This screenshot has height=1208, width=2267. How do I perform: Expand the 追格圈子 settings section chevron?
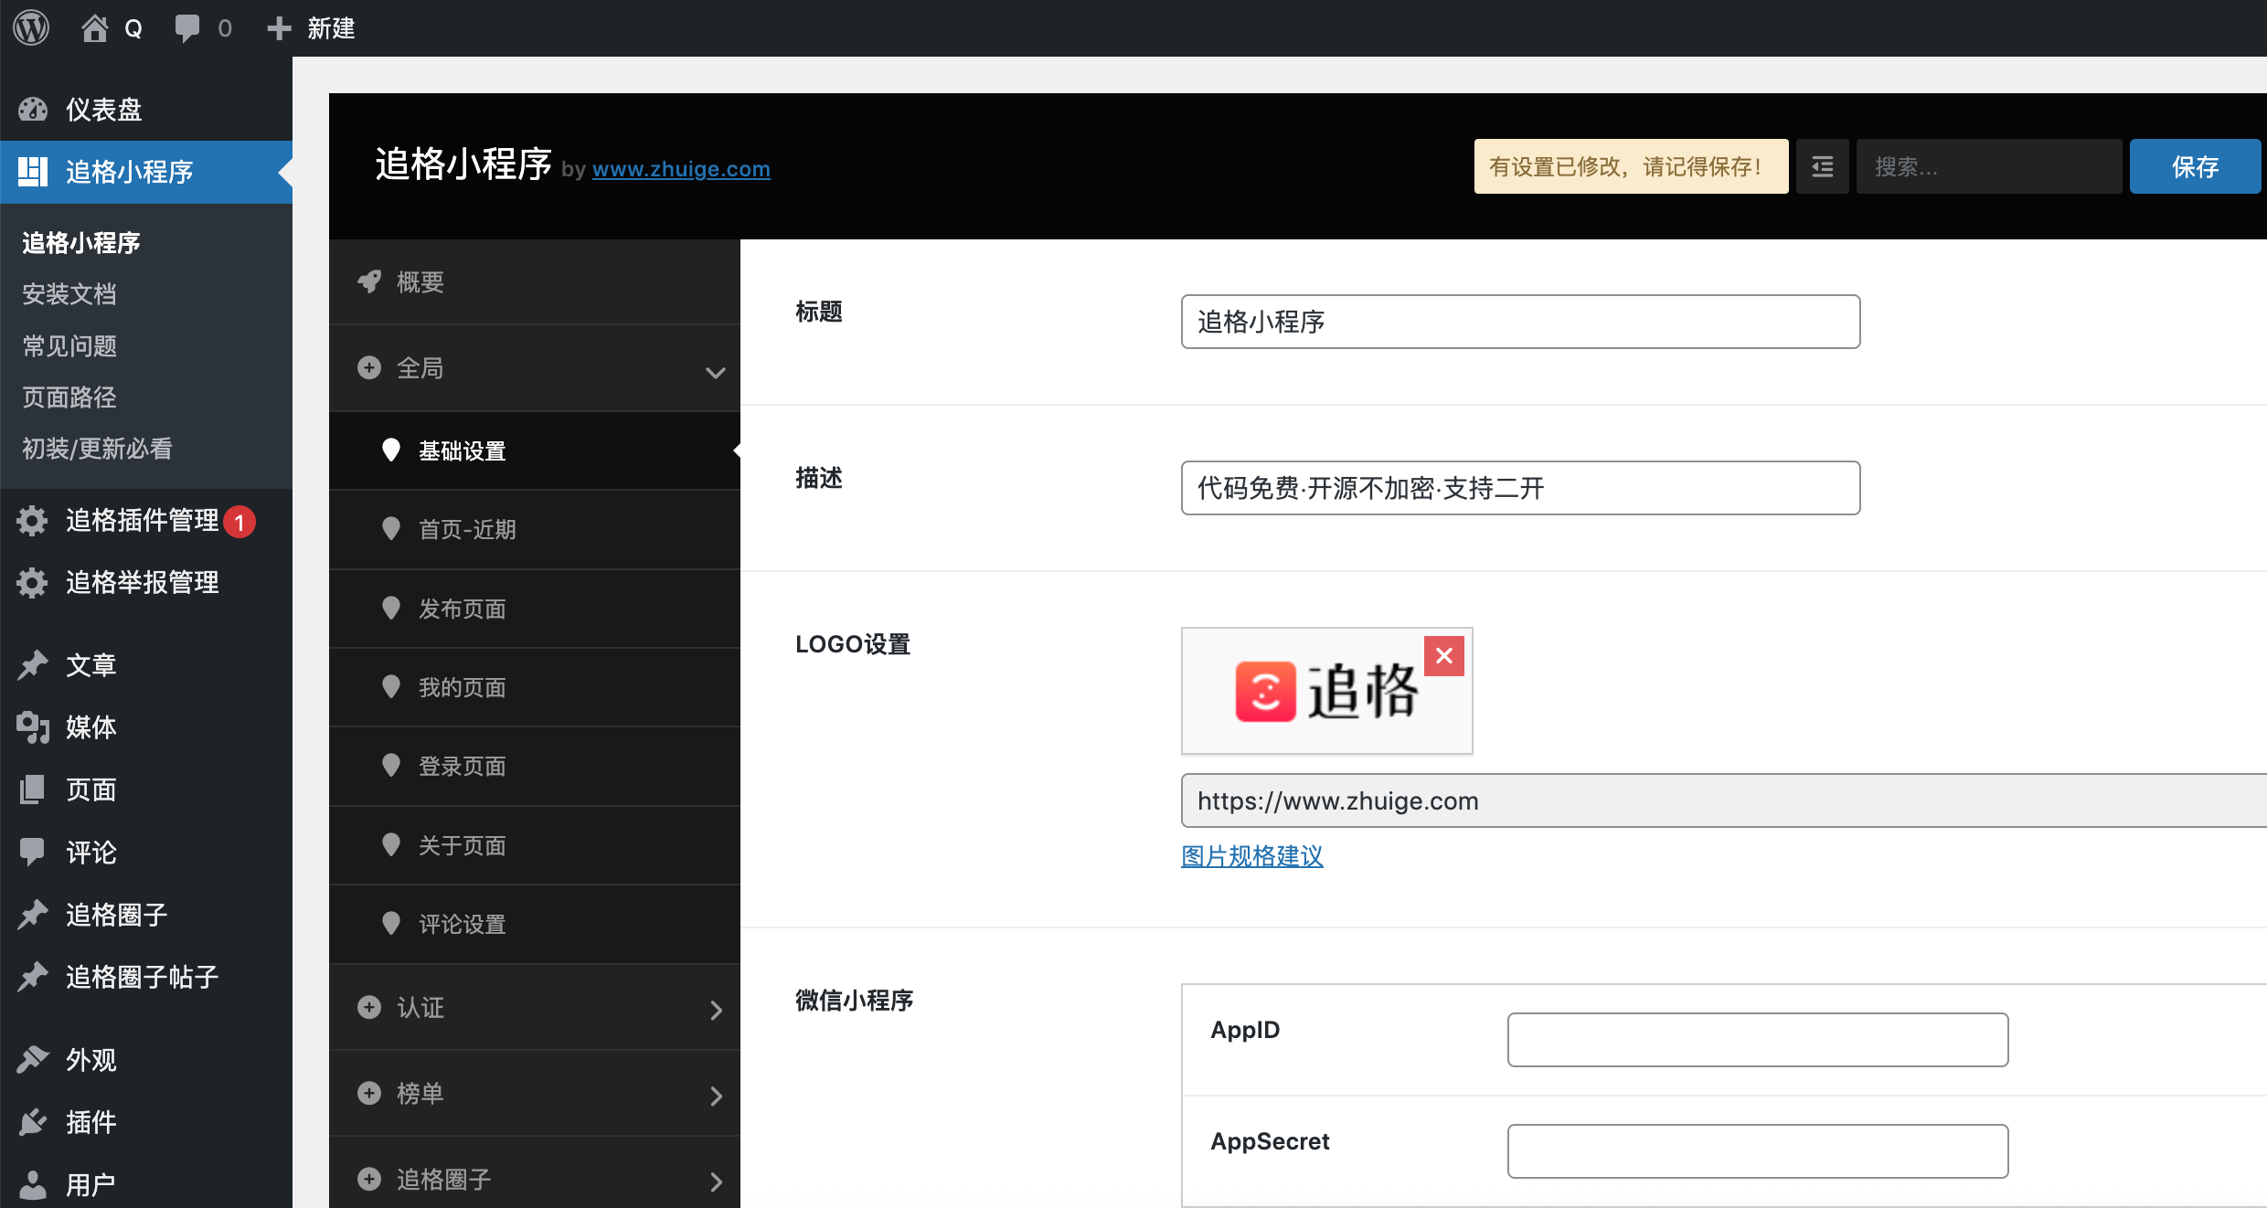pyautogui.click(x=716, y=1182)
